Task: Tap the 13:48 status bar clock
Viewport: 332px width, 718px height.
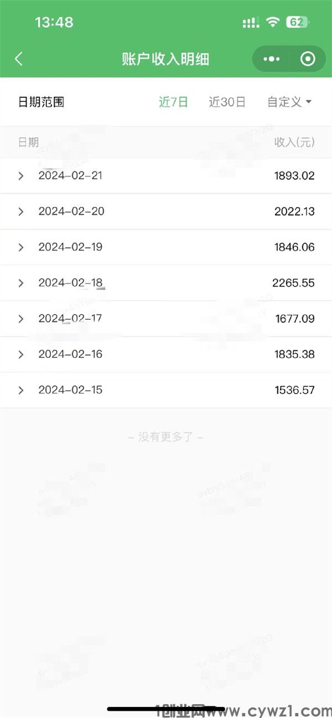Action: pyautogui.click(x=54, y=22)
